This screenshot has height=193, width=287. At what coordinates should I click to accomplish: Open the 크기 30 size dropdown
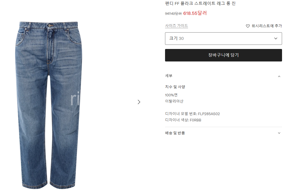click(x=223, y=39)
